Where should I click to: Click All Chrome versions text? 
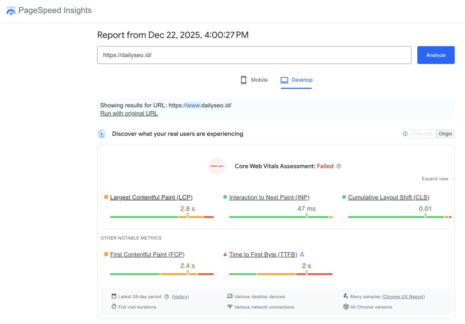(x=371, y=307)
